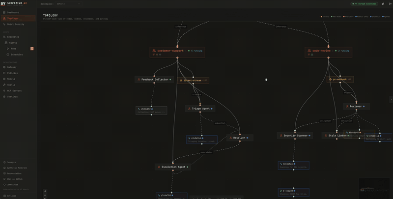This screenshot has height=199, width=393.
Task: Click the pr-webhook trigger node
Action: (x=340, y=79)
